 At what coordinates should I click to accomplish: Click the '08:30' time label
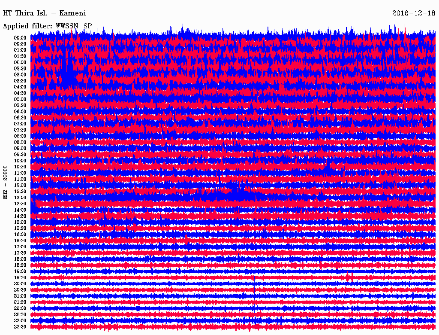pos(20,142)
